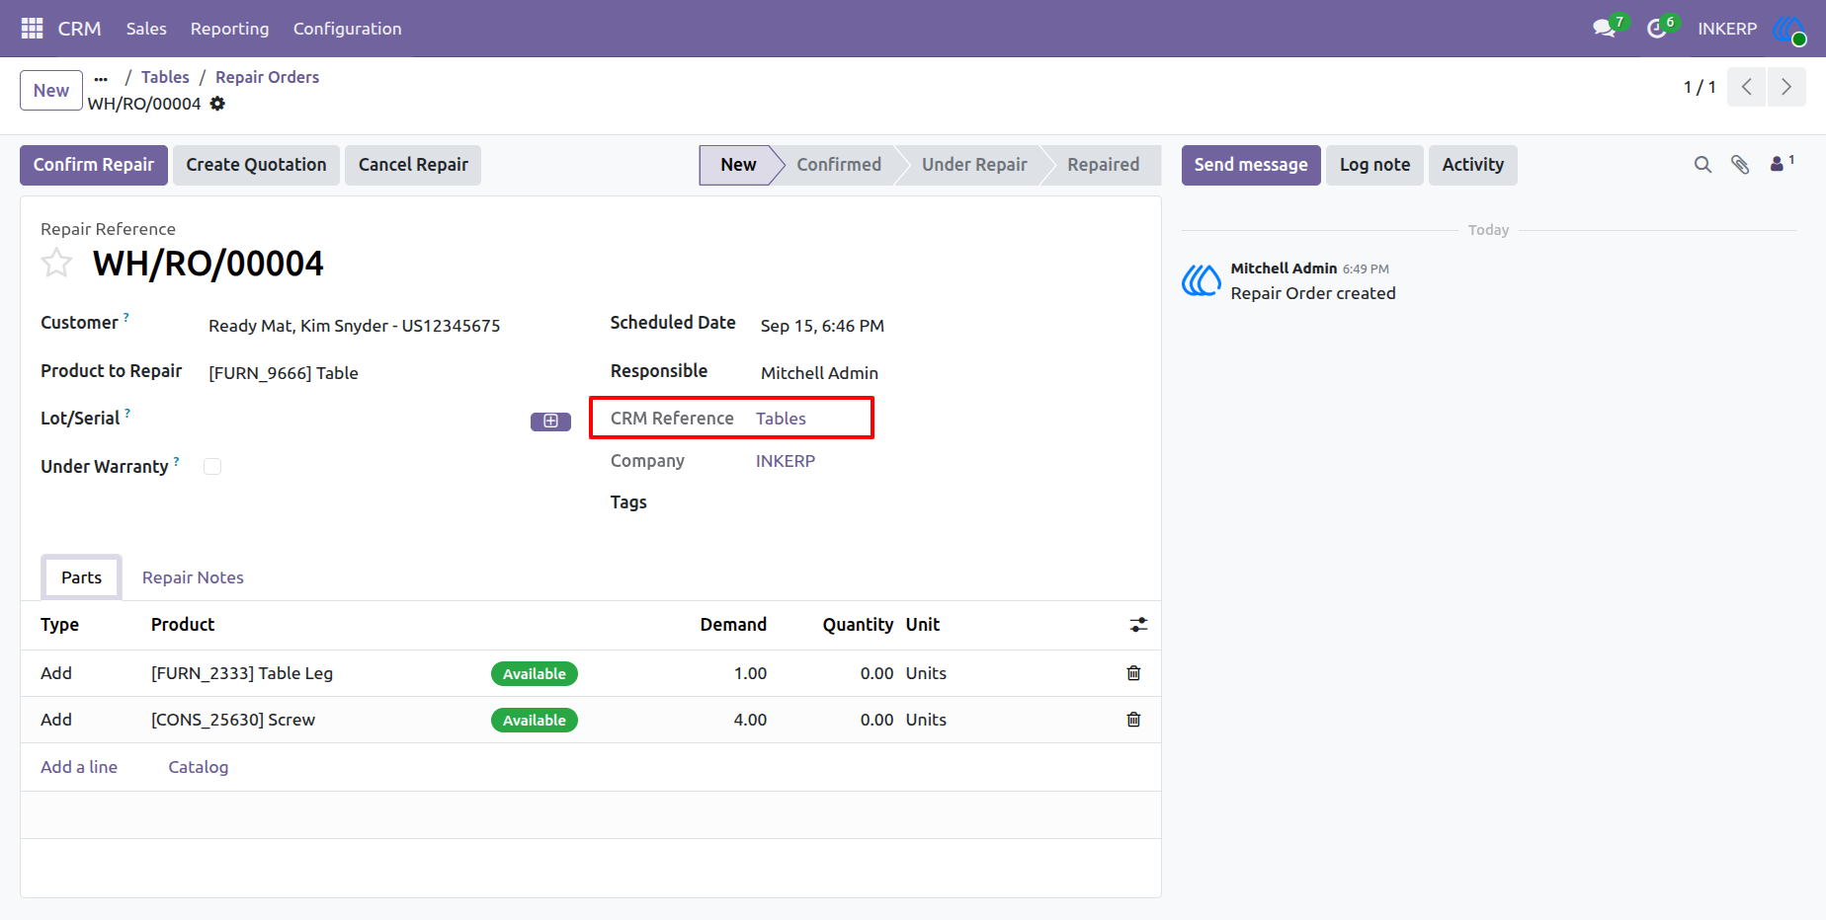Click the Create Quotation button
This screenshot has height=920, width=1826.
[256, 165]
